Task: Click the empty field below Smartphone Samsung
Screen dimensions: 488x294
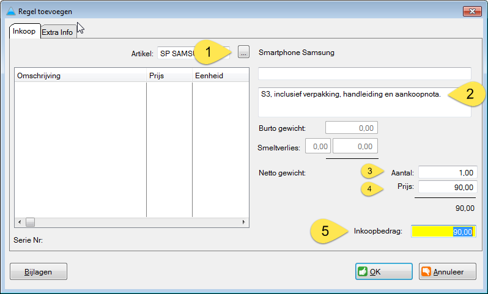Action: pos(364,73)
